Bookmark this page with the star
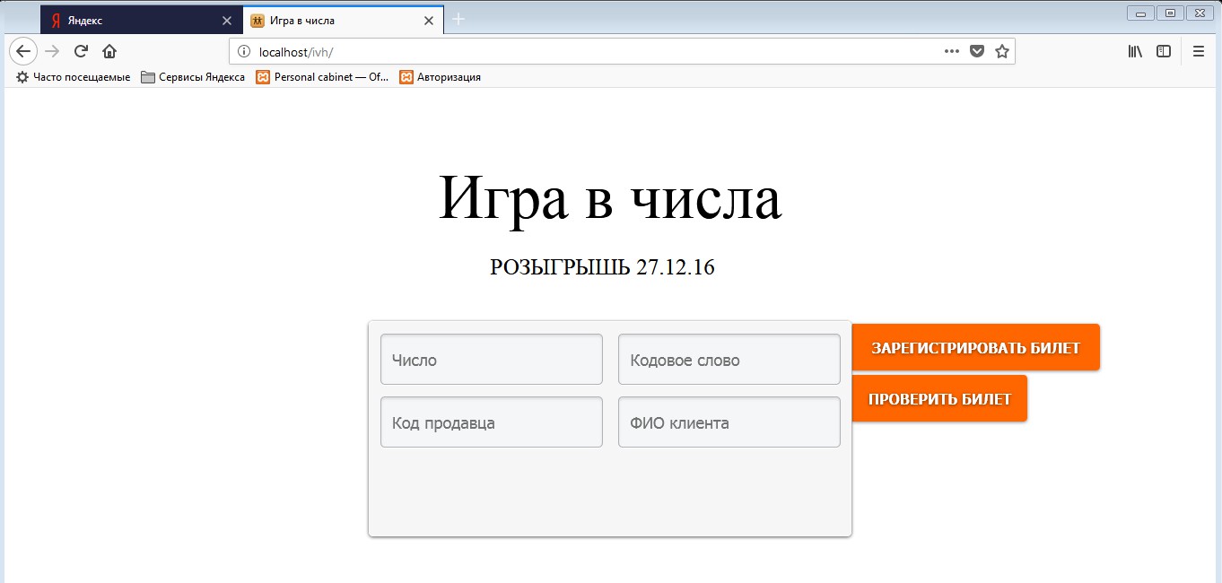Screen dimensions: 1222x583 [1002, 51]
